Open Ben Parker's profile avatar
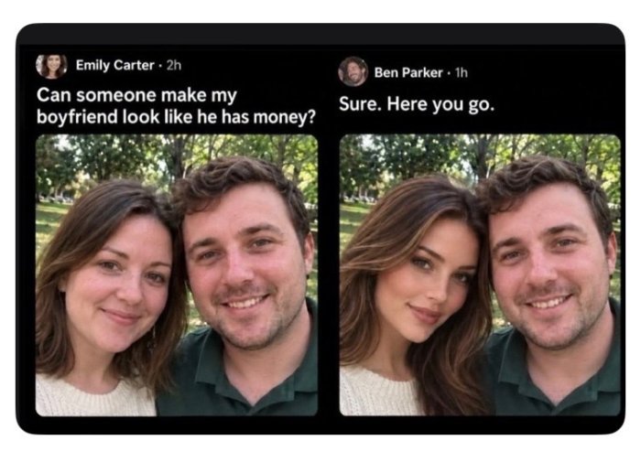Viewport: 641px width, 451px height. click(353, 72)
